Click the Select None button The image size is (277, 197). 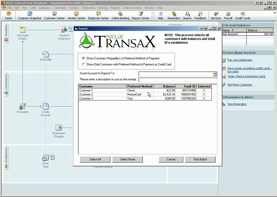[128, 160]
